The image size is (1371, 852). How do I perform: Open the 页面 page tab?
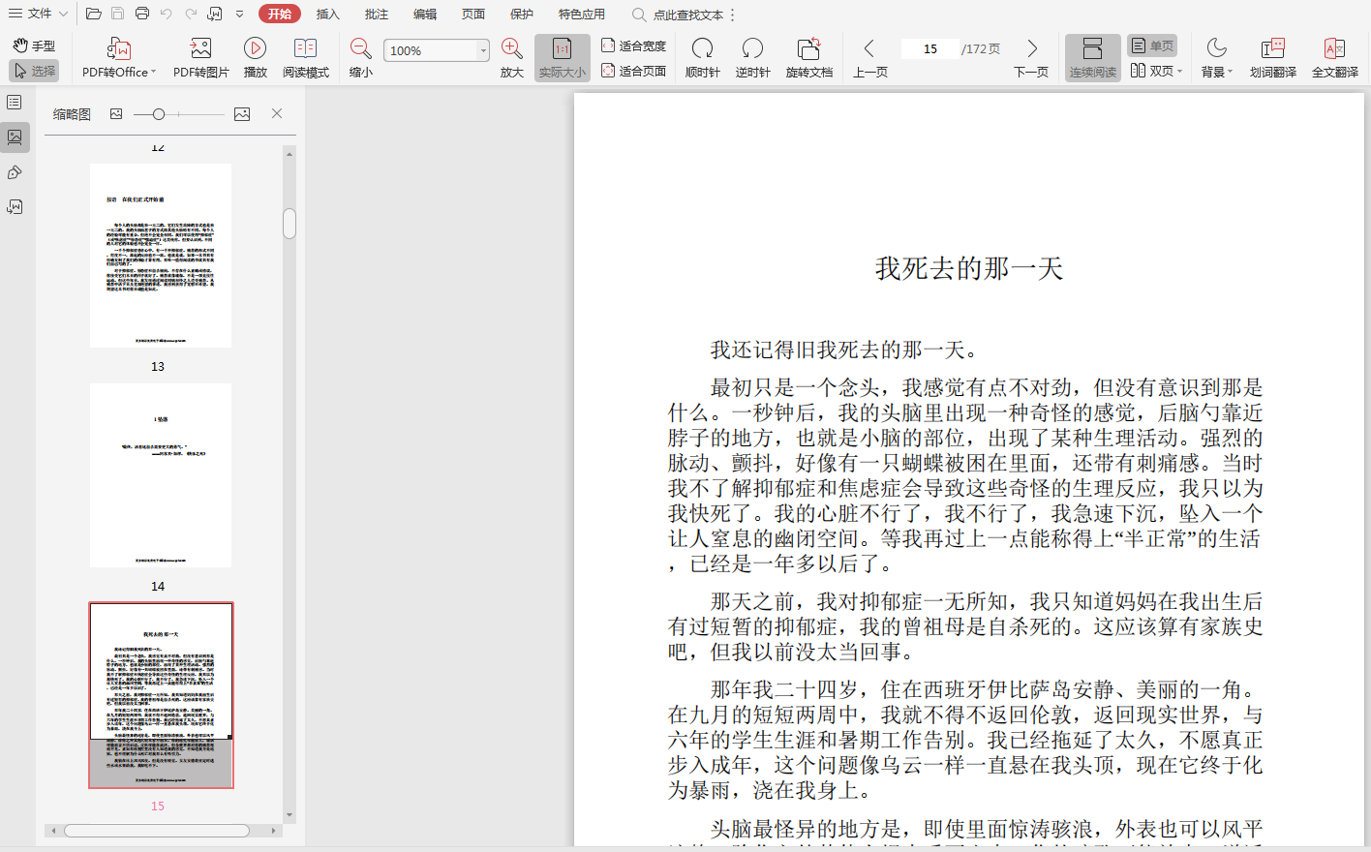point(473,15)
